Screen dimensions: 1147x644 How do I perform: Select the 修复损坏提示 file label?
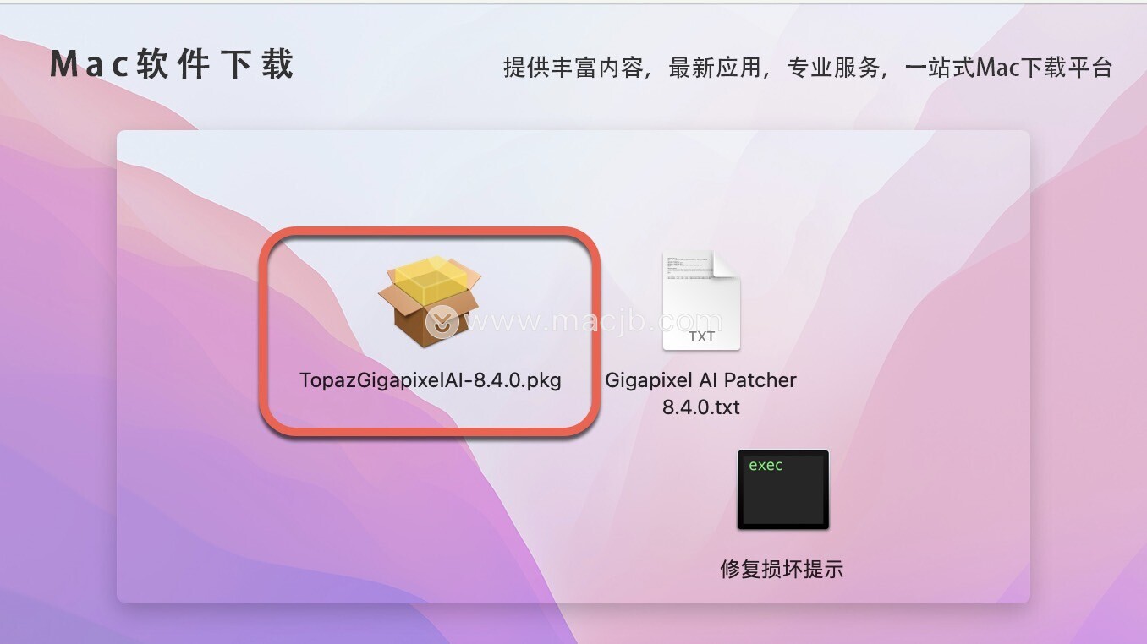click(782, 569)
